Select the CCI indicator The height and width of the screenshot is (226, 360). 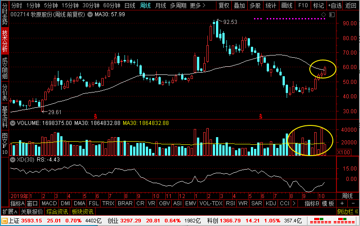click(284, 203)
